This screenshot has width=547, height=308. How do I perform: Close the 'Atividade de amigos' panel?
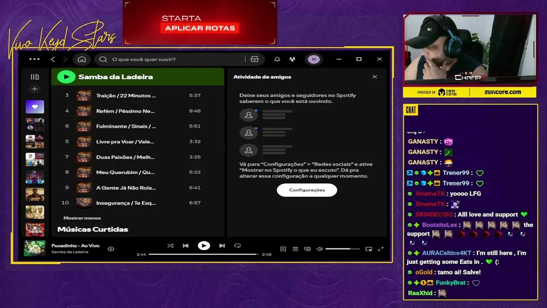[x=375, y=77]
